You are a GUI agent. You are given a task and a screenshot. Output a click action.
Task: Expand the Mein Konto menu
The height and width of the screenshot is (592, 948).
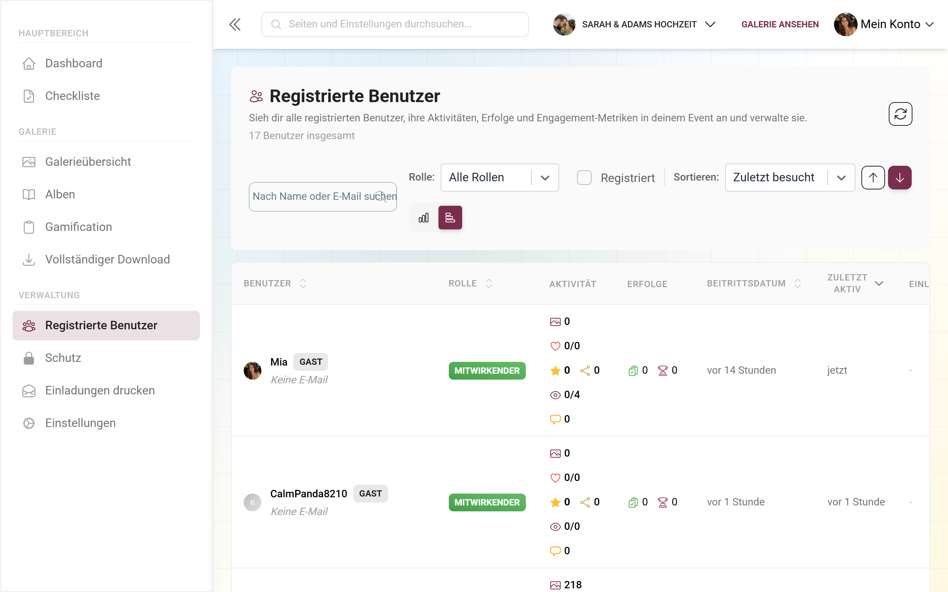pyautogui.click(x=884, y=24)
